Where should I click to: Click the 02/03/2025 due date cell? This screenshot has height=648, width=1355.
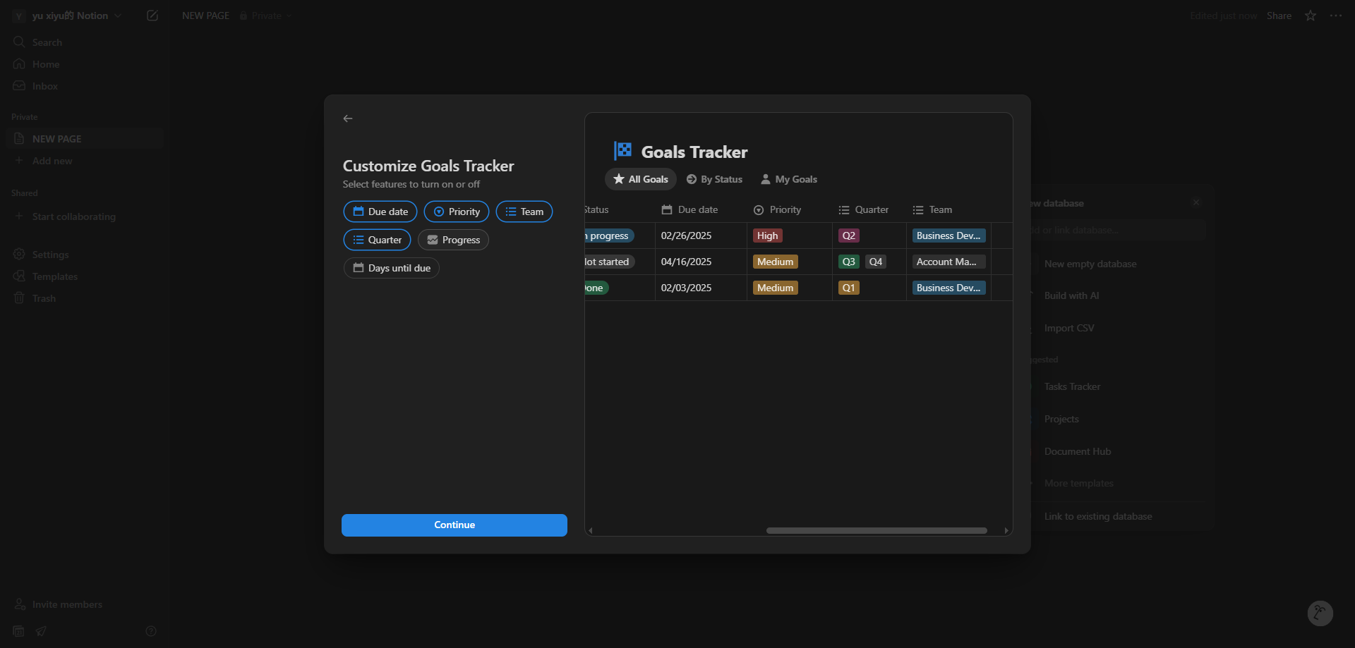click(x=701, y=288)
